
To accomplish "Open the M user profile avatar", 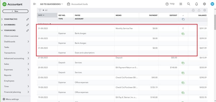I will point(212,4).
